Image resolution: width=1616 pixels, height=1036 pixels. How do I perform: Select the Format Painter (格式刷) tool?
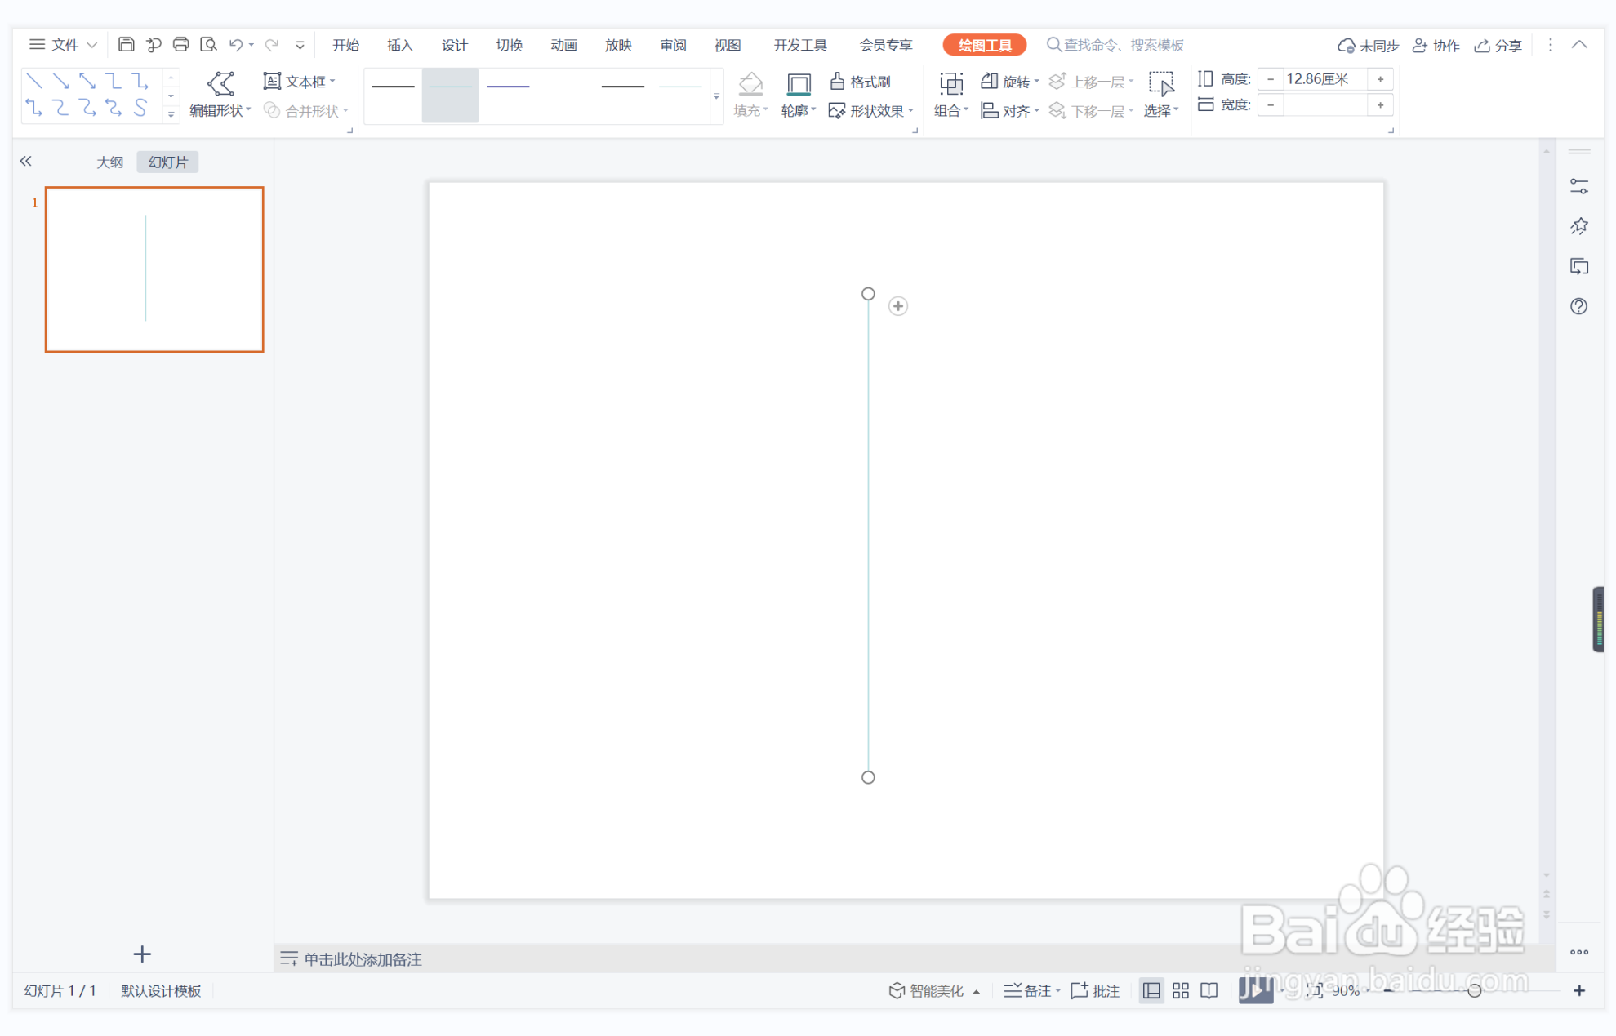[860, 82]
